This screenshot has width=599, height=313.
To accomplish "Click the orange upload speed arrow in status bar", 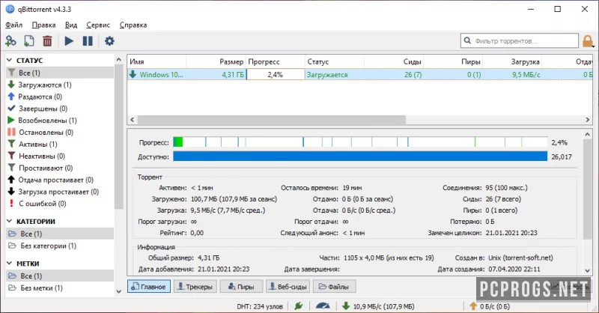I will pos(473,306).
